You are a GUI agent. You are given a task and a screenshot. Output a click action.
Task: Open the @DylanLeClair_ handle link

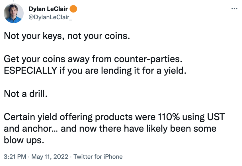pos(50,17)
